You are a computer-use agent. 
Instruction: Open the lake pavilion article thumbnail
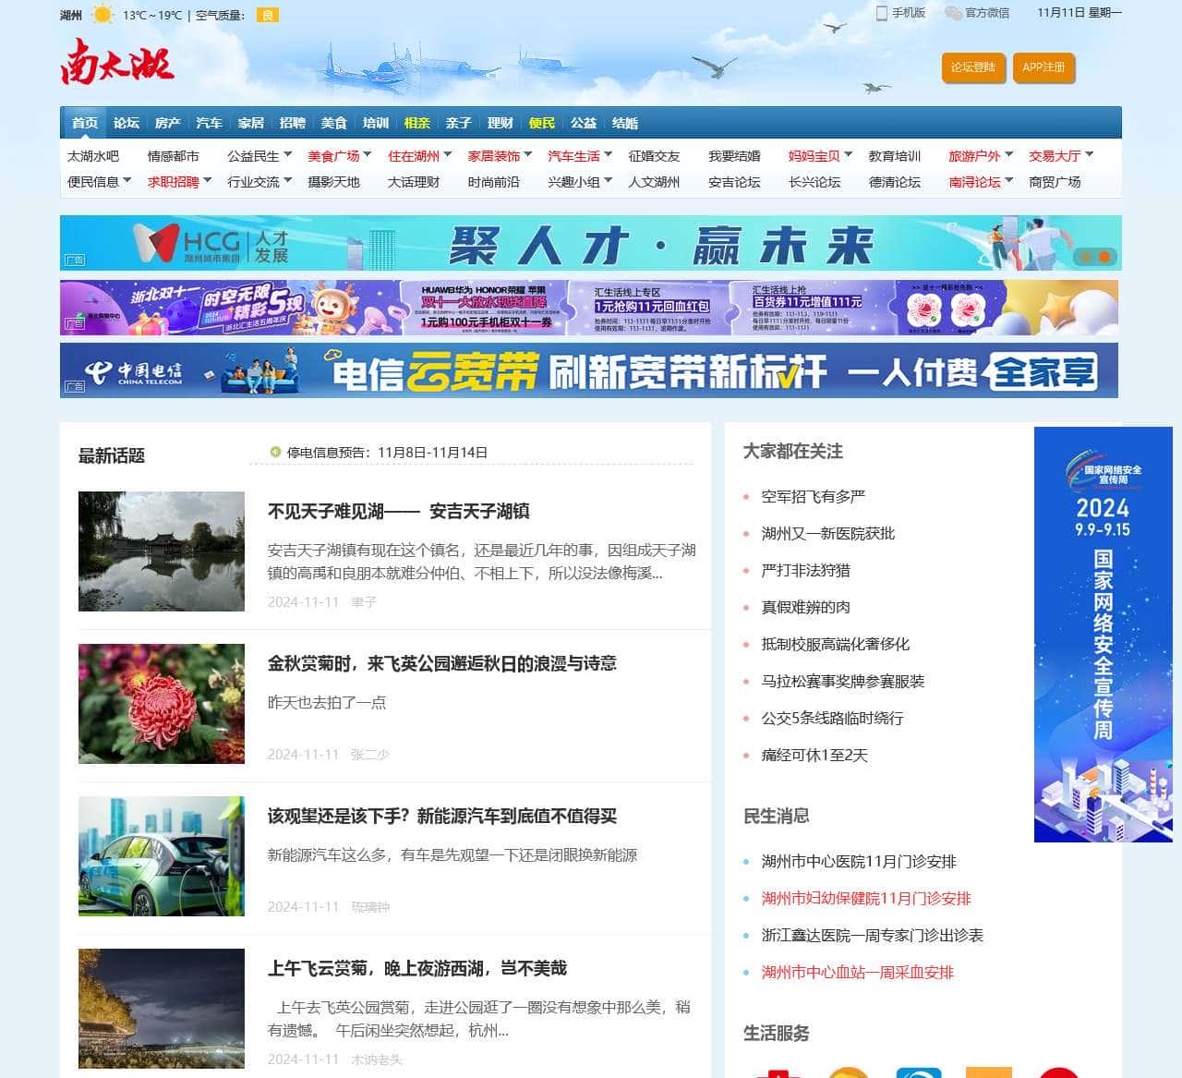coord(162,551)
